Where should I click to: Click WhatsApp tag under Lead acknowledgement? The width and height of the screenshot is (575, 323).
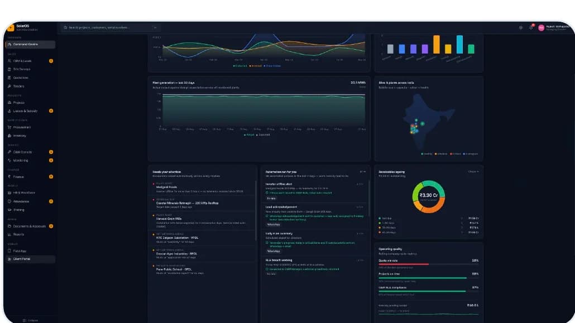(x=273, y=224)
